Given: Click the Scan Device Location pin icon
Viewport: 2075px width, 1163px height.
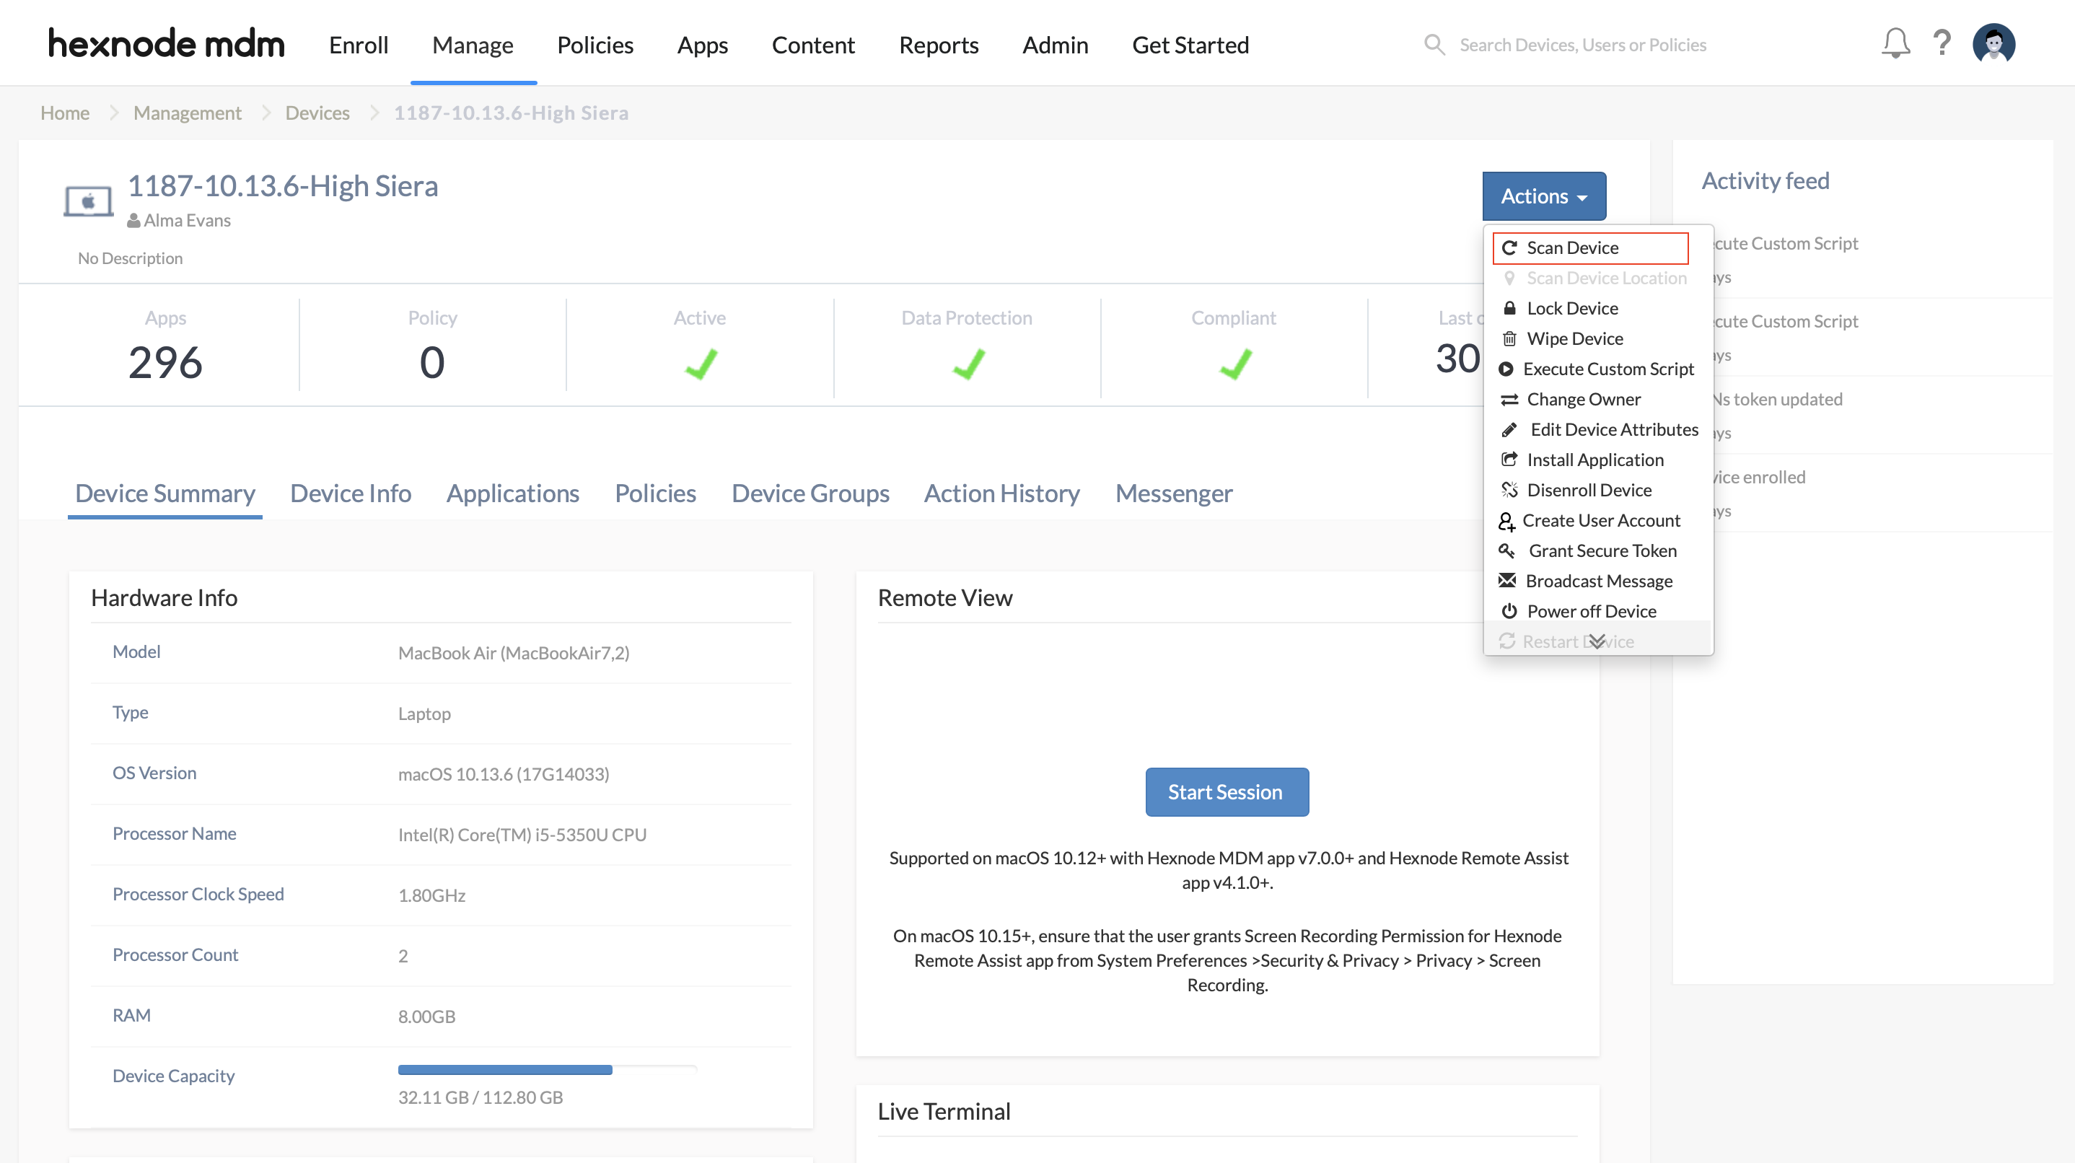Looking at the screenshot, I should [1509, 278].
